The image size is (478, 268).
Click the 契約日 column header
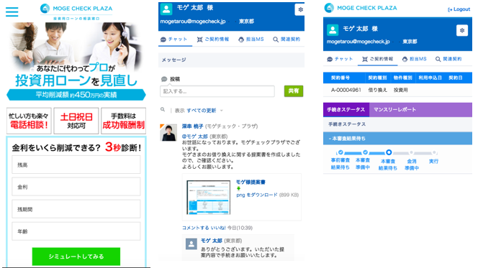coord(456,78)
